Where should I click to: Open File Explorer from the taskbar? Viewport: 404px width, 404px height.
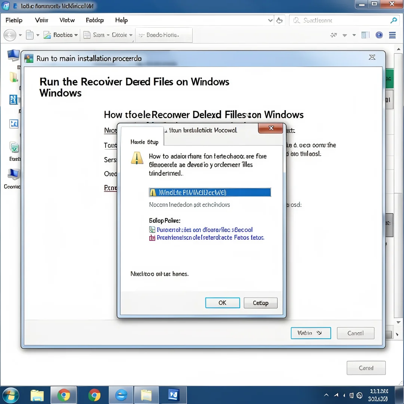[x=37, y=395]
